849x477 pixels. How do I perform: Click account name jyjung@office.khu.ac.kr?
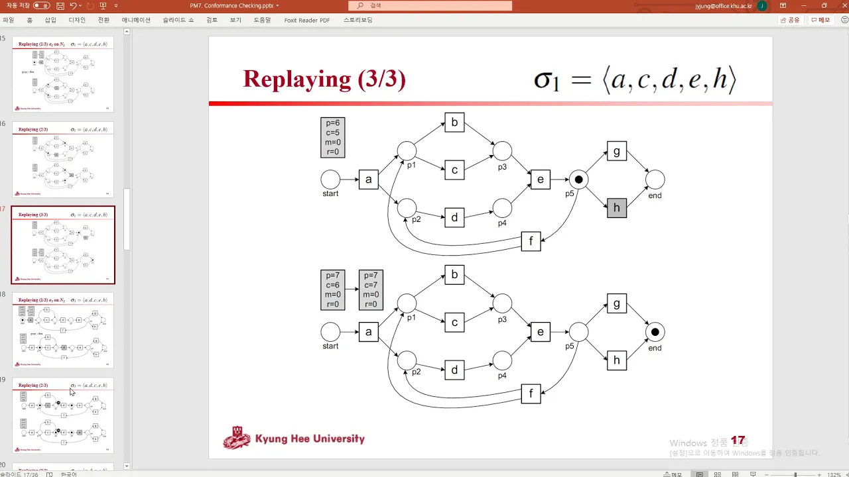(x=724, y=6)
